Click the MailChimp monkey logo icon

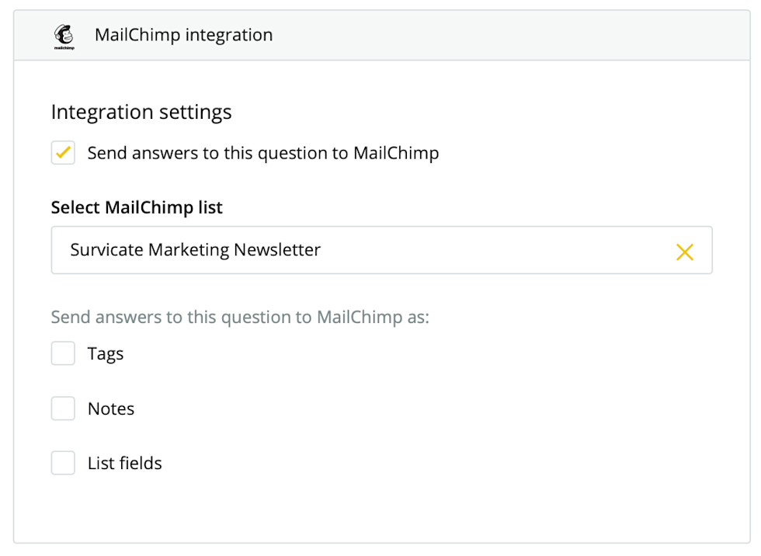[x=64, y=33]
